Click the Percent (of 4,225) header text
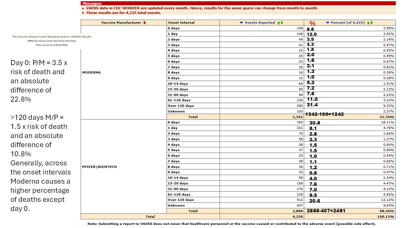The image size is (406, 228). (x=348, y=23)
